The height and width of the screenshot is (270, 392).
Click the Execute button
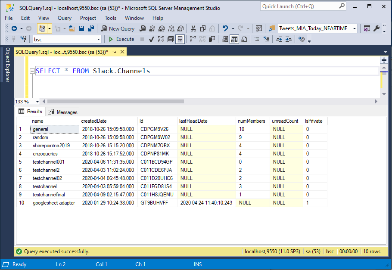coord(121,39)
